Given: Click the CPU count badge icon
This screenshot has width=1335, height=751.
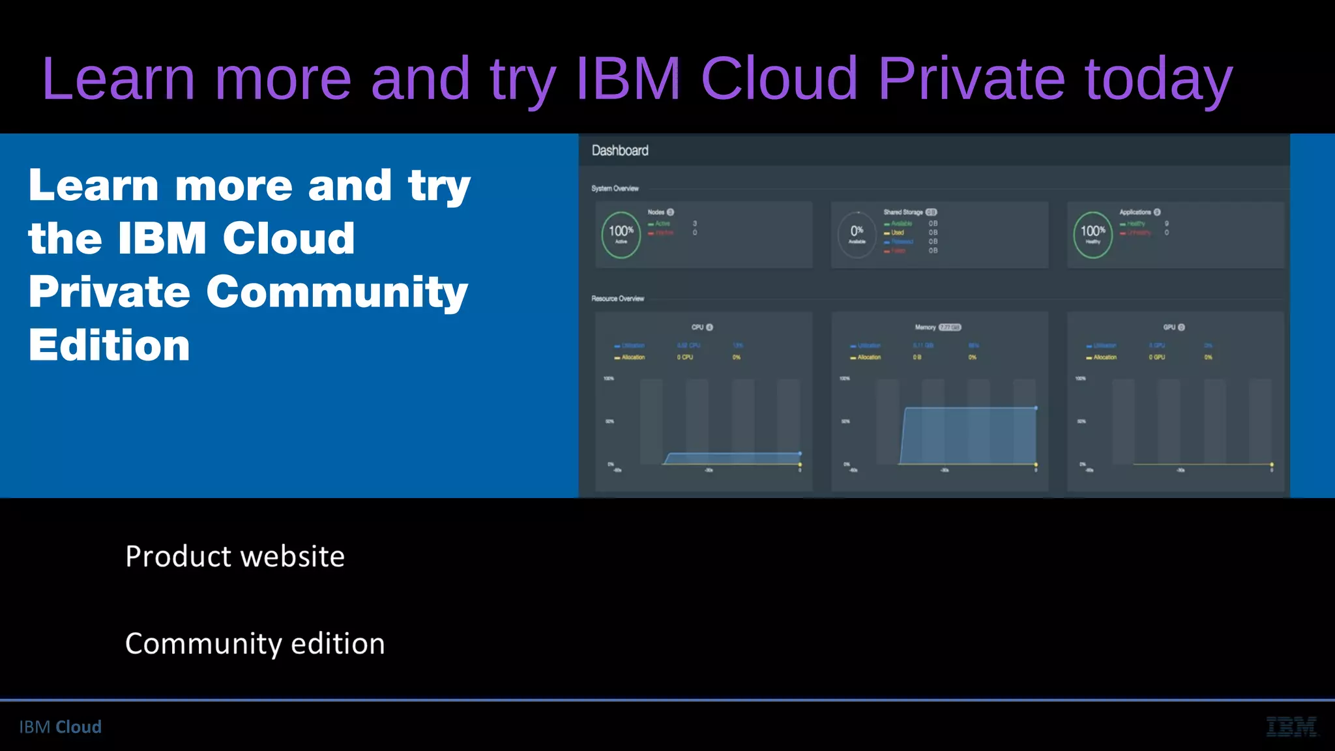Looking at the screenshot, I should [710, 327].
